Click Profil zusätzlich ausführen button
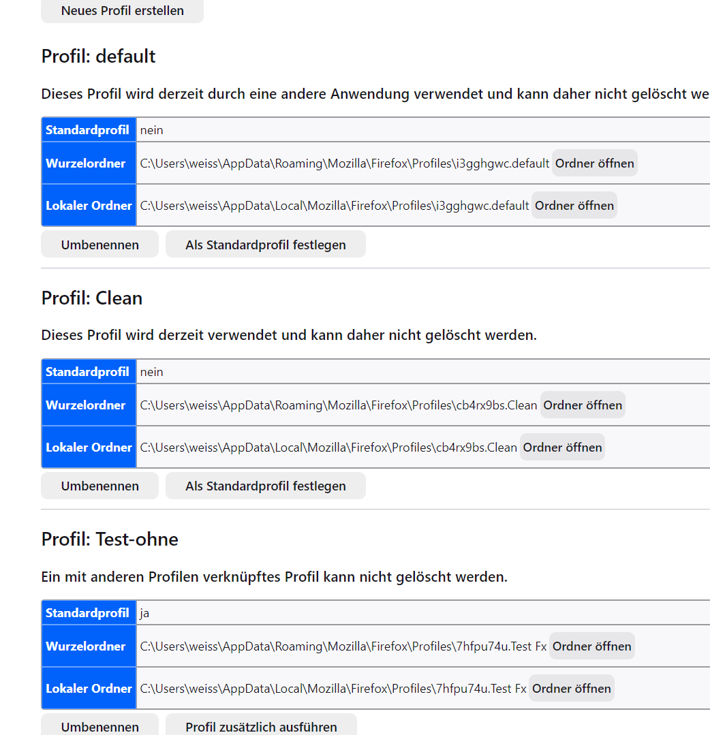 pos(261,725)
